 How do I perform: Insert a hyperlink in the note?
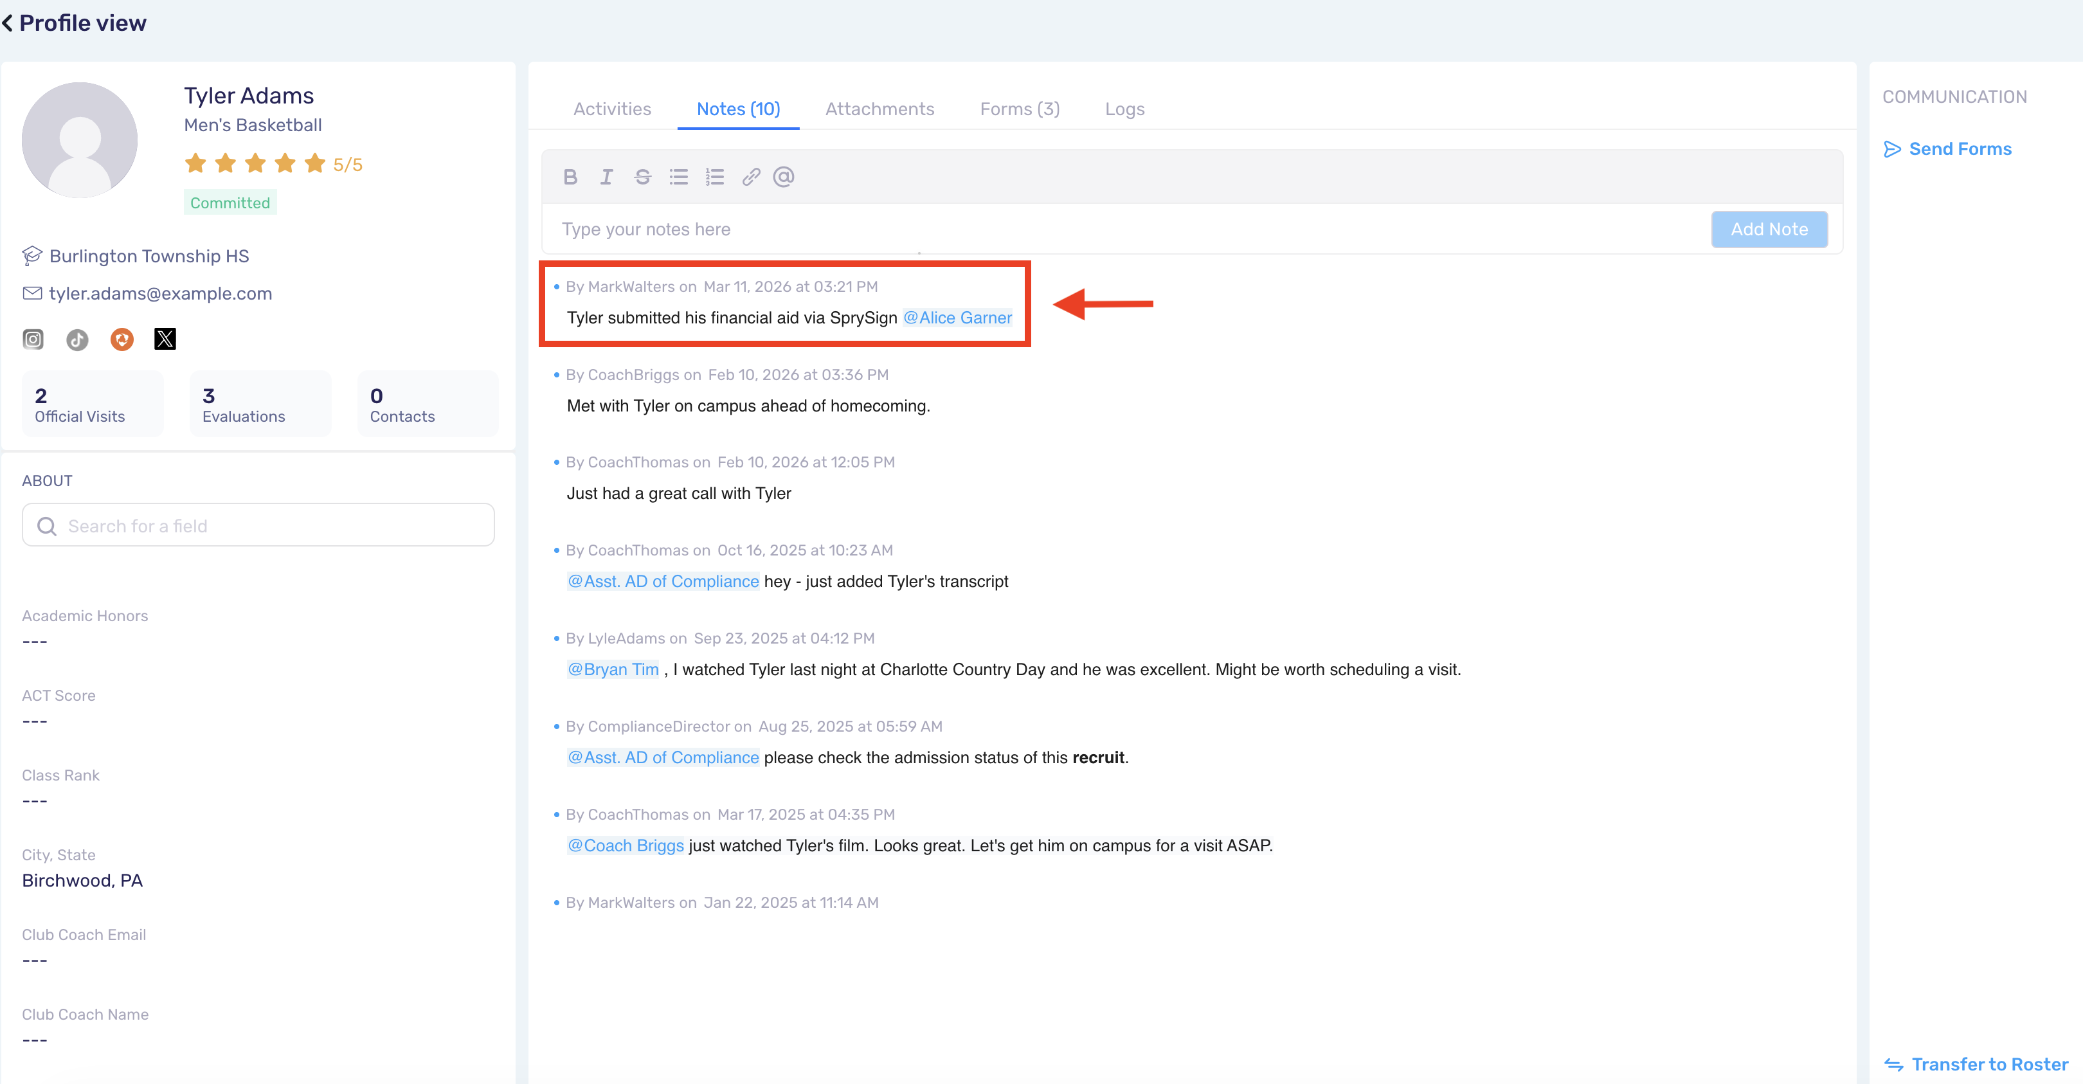751,176
